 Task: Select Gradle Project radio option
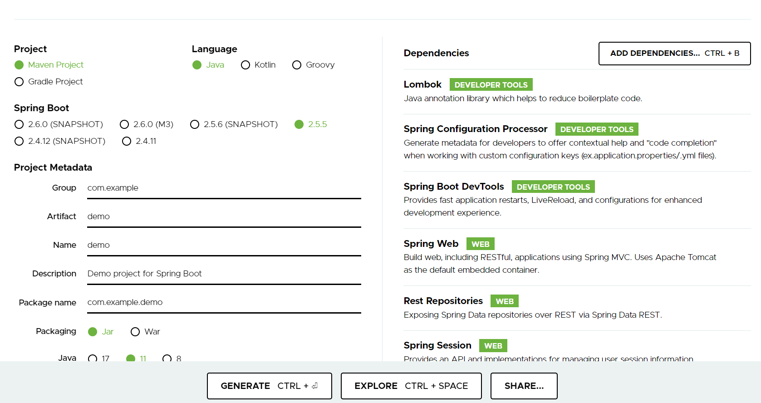coord(49,82)
